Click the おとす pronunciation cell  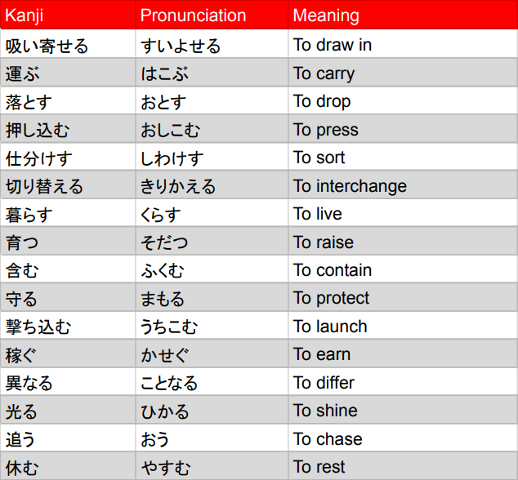(163, 102)
